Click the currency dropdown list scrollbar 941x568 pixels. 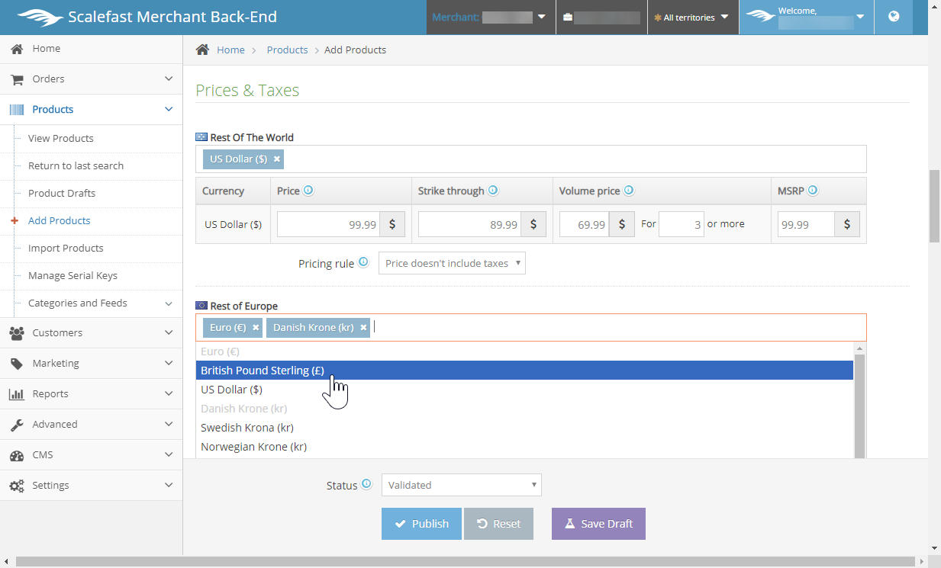(x=859, y=404)
